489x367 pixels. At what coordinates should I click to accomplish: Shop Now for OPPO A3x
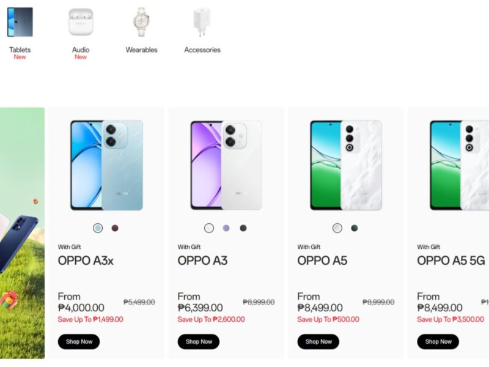coord(78,342)
